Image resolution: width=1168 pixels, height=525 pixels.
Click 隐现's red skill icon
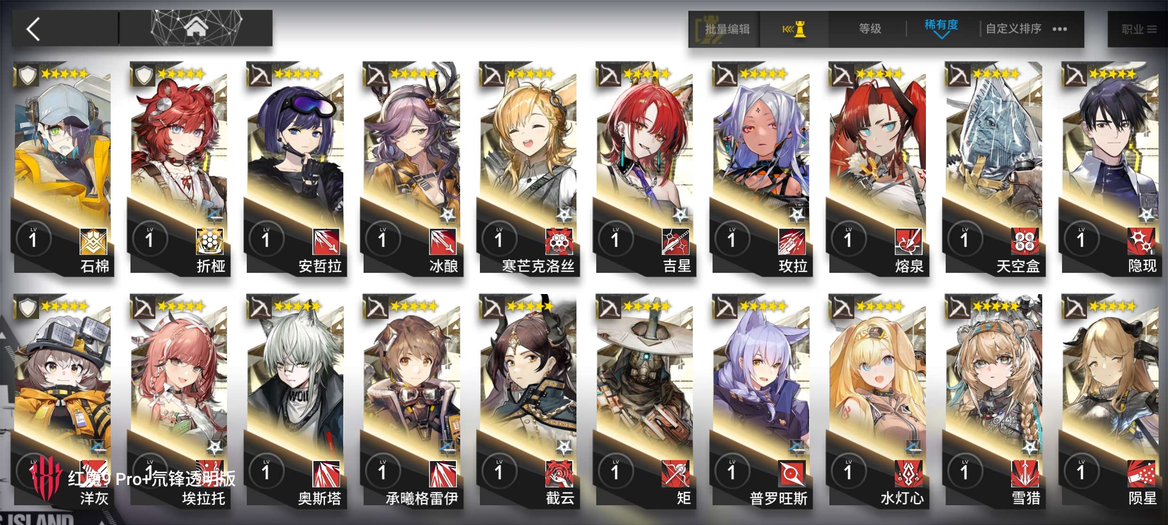point(1141,241)
